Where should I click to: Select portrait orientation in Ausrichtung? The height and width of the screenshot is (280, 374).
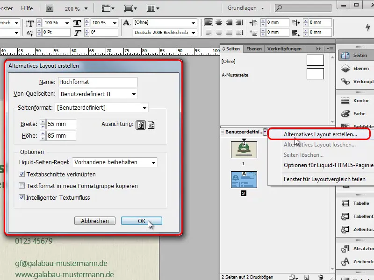pyautogui.click(x=141, y=125)
